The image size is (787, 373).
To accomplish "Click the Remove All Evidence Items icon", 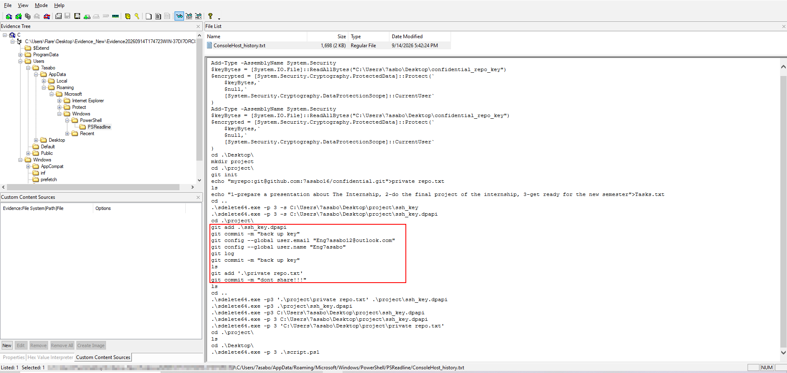I will (x=47, y=16).
